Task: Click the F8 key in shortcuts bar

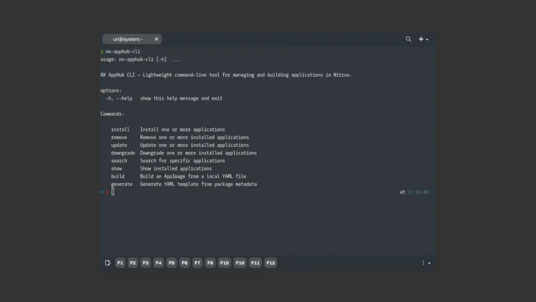Action: point(210,262)
